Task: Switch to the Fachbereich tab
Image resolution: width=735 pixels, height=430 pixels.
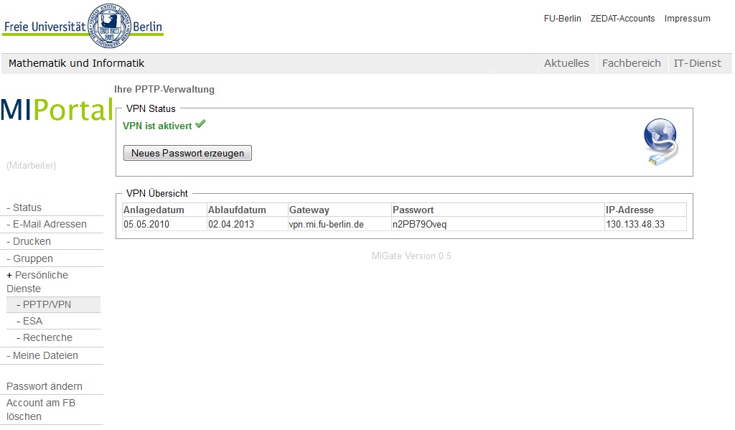Action: coord(631,63)
